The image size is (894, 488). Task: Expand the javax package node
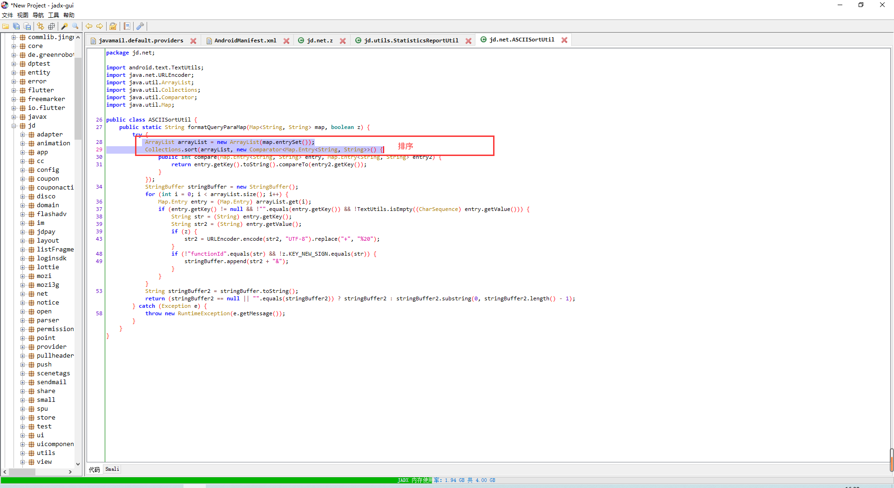coord(14,117)
